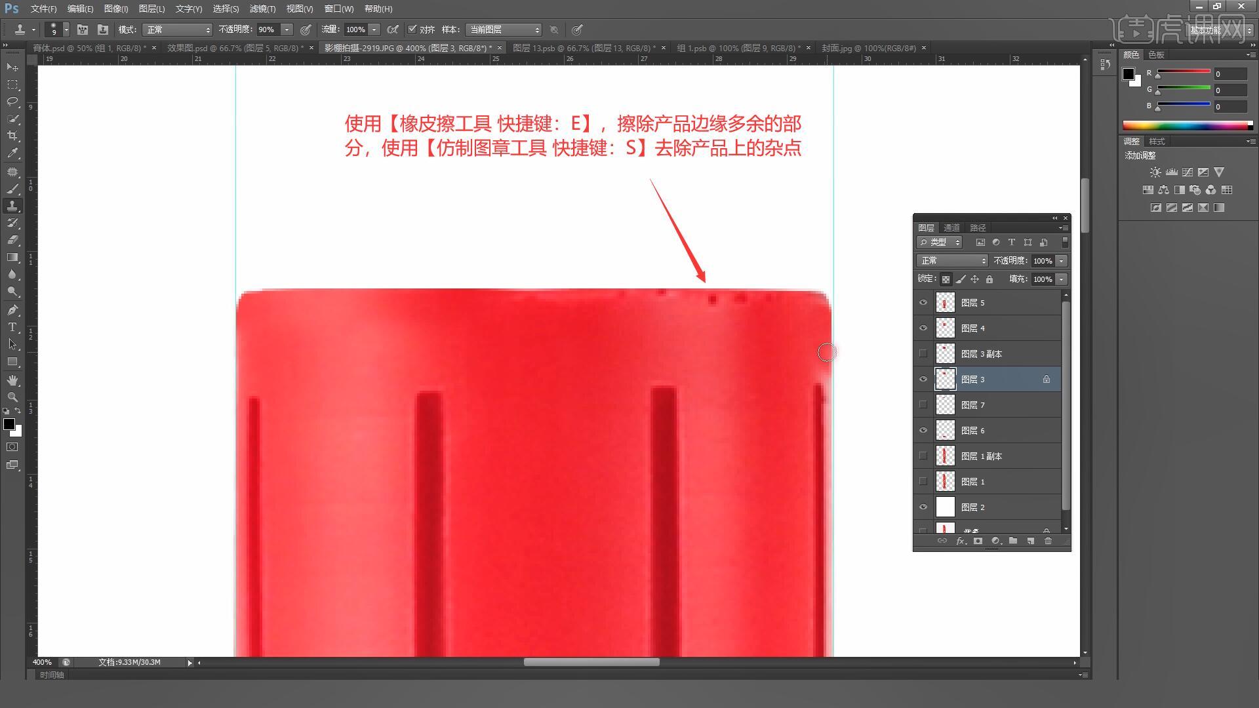Screen dimensions: 1259x708
Task: Select the Dodge tool
Action: [x=12, y=291]
